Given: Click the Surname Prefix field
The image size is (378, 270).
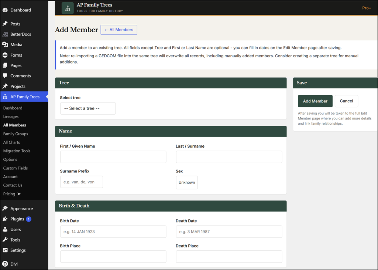Looking at the screenshot, I should [82, 182].
